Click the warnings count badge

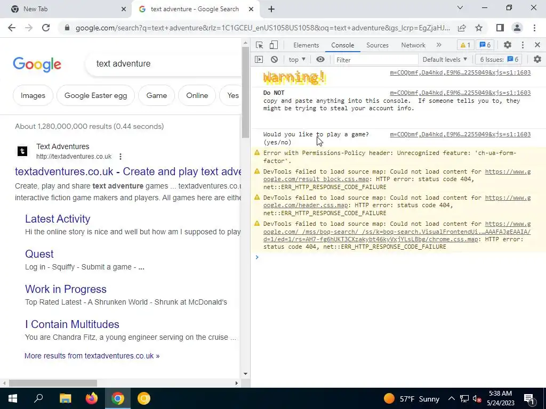465,45
